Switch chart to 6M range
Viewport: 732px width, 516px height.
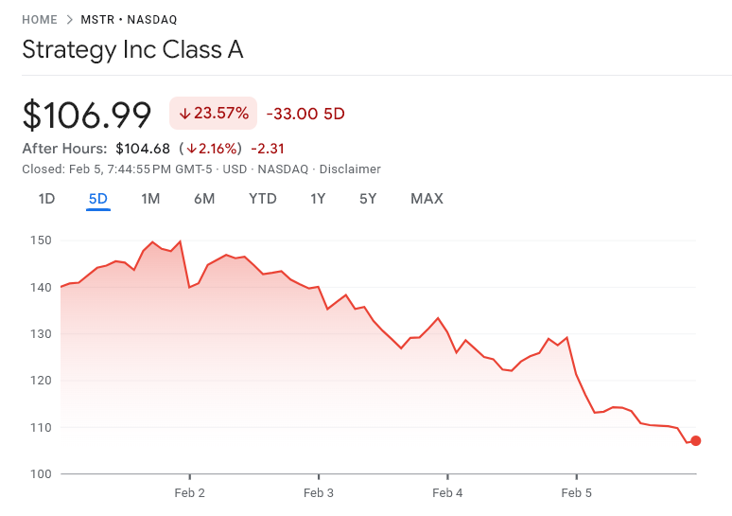[204, 199]
